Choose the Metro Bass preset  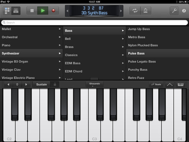tap(137, 37)
